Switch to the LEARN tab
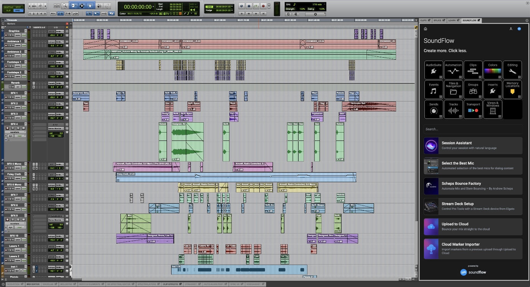Image resolution: width=530 pixels, height=287 pixels. click(x=454, y=20)
